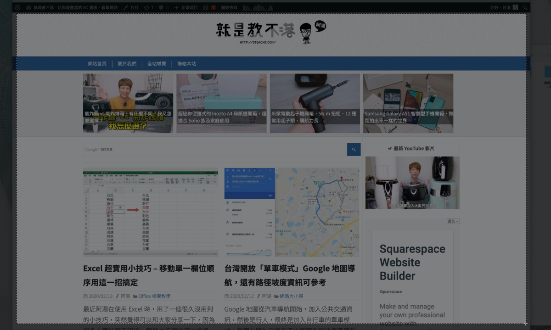
Task: Click the admin bar magnifier search icon
Action: click(x=527, y=8)
